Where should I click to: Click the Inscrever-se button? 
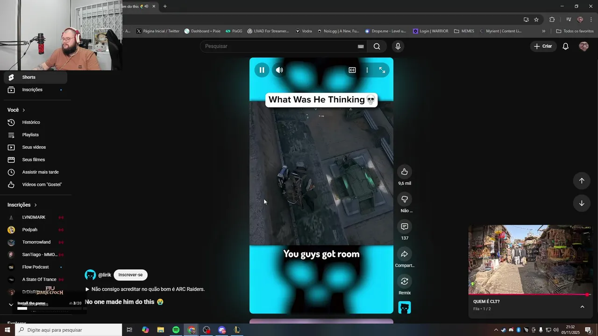point(130,275)
